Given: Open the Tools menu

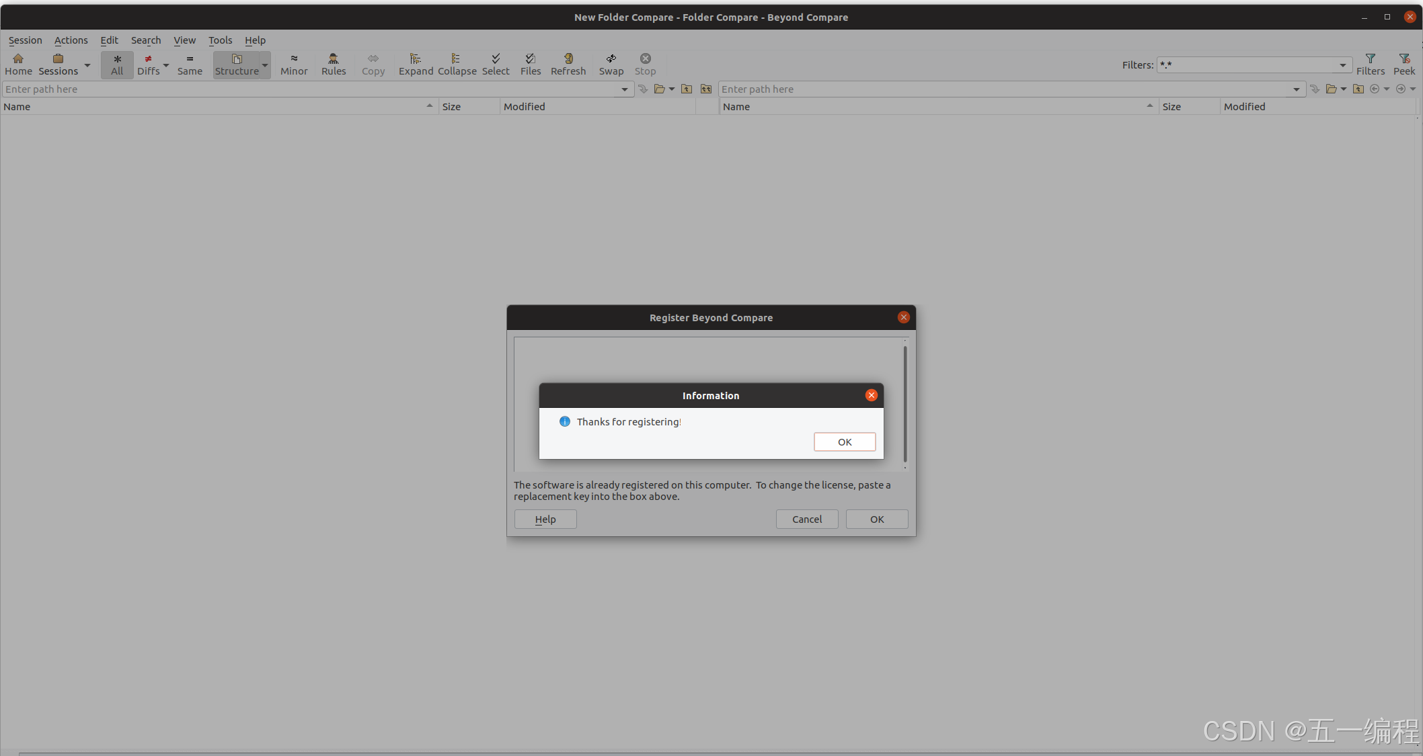Looking at the screenshot, I should (x=220, y=40).
